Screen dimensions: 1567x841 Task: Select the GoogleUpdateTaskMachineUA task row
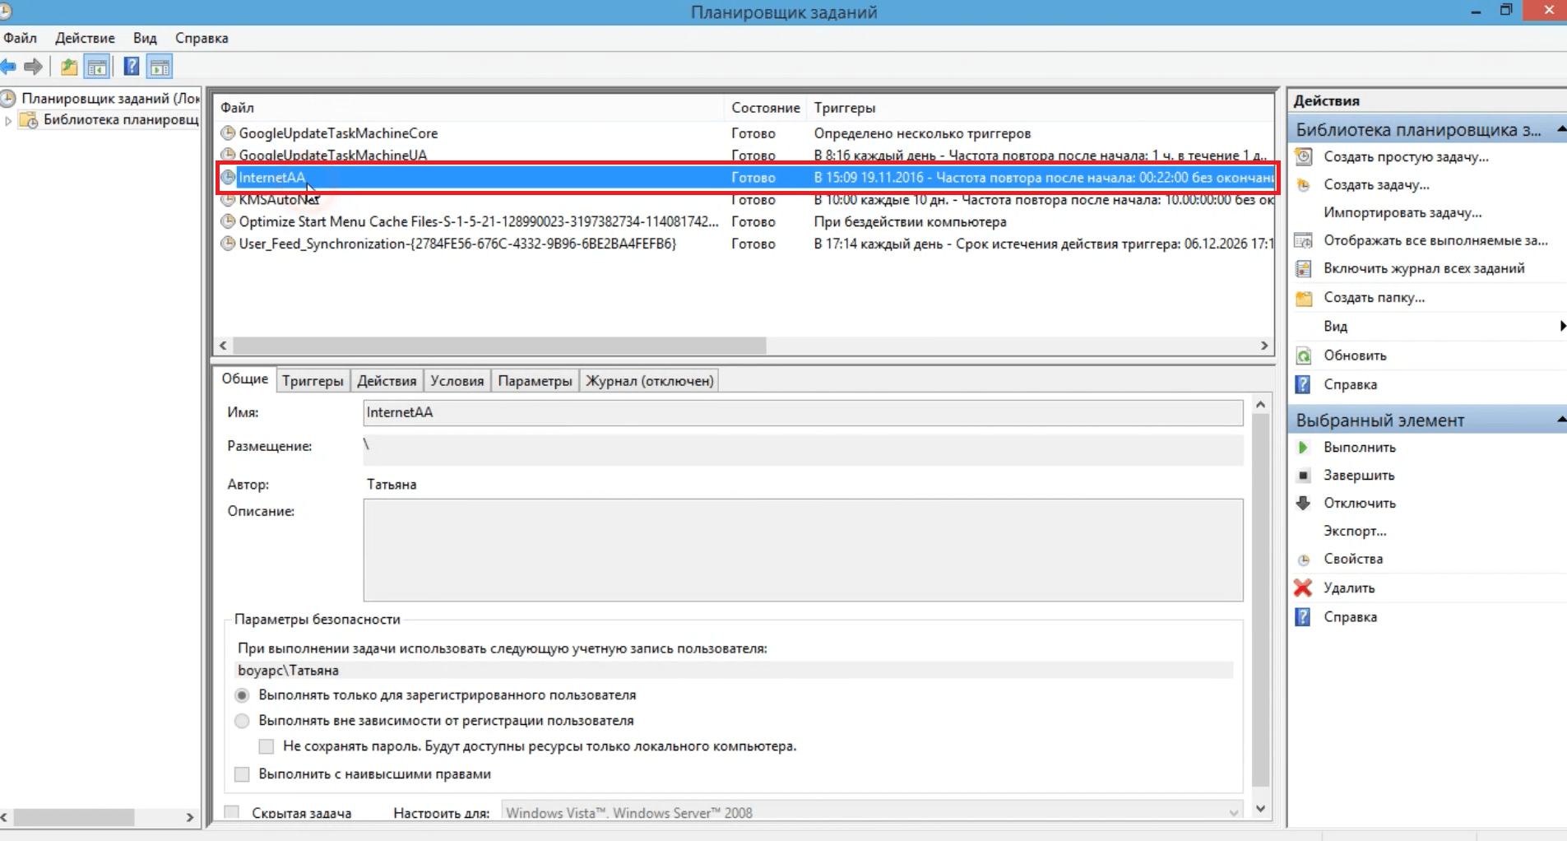click(x=744, y=155)
